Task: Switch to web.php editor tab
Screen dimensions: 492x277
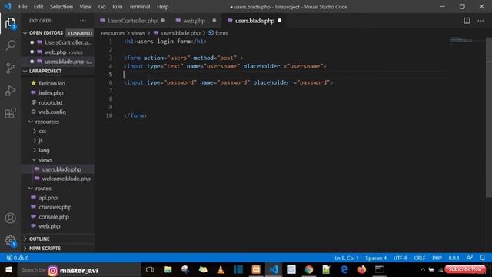Action: [x=194, y=21]
